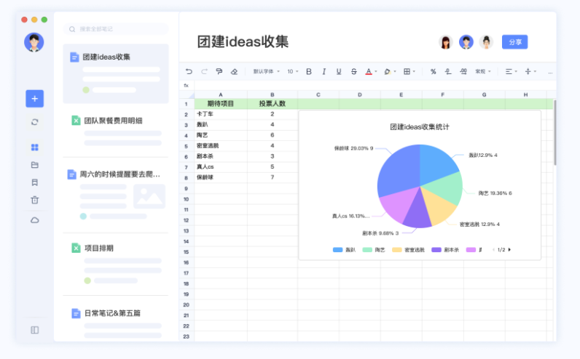Click the blue new note plus button

tap(35, 99)
